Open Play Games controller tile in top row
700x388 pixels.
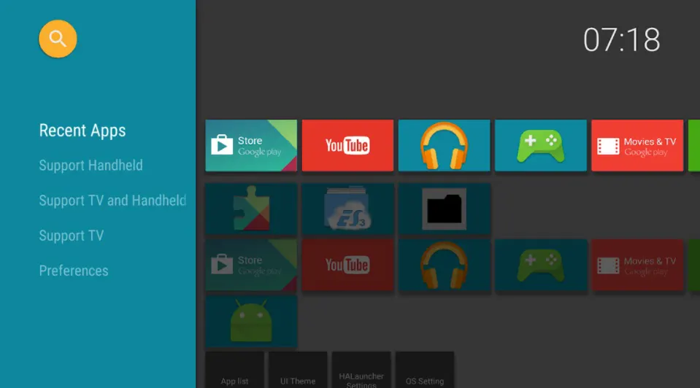tap(540, 145)
